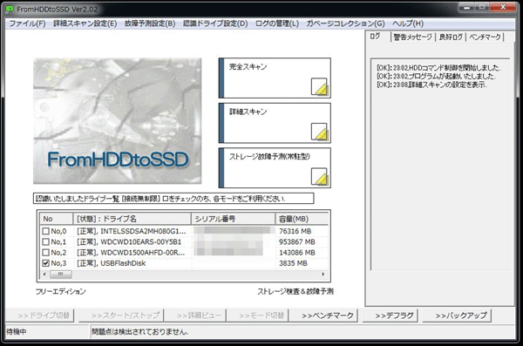The height and width of the screenshot is (346, 523).
Task: Open the 詳細スキャン設定(E) menu
Action: [x=85, y=24]
